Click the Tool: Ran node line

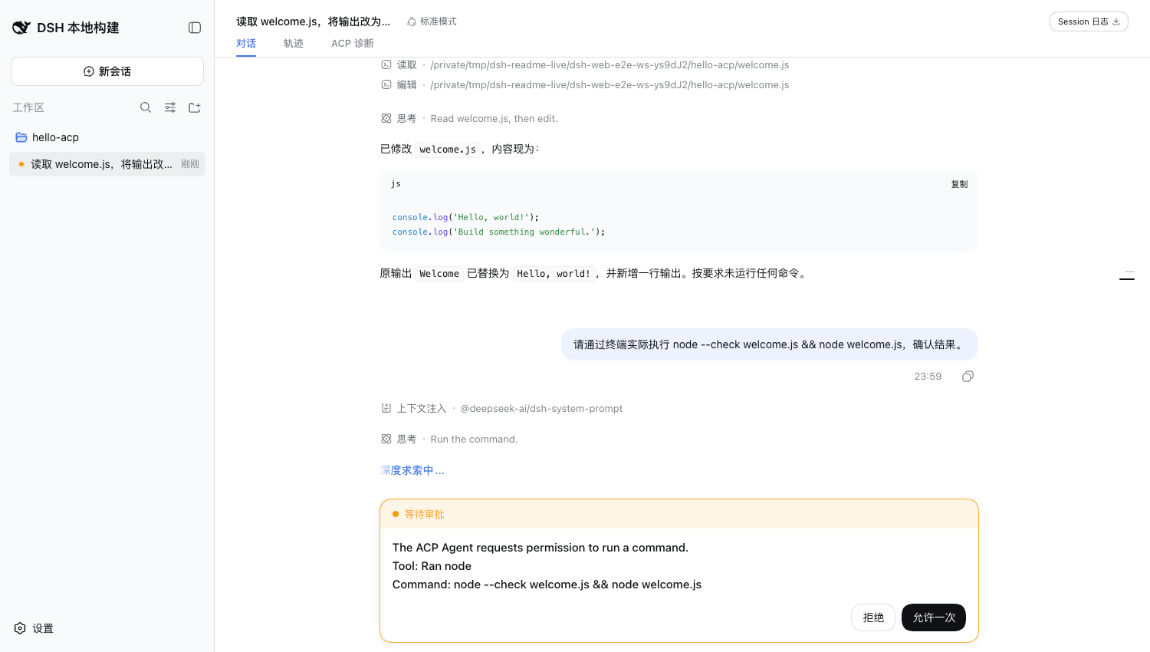pos(432,566)
